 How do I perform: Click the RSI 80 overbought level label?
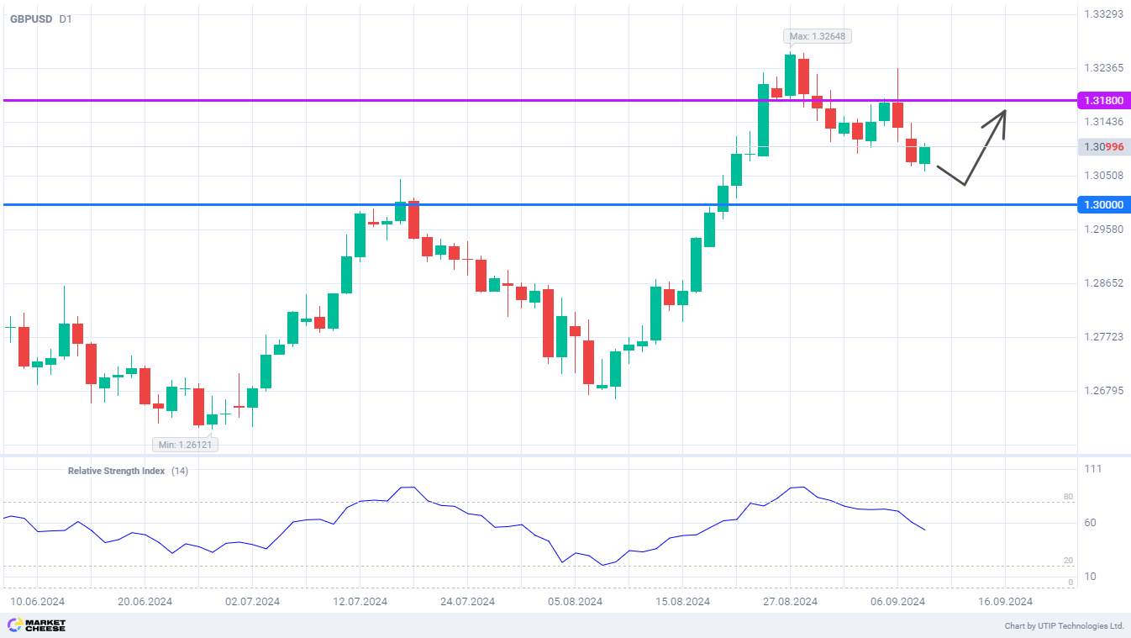pyautogui.click(x=1068, y=497)
